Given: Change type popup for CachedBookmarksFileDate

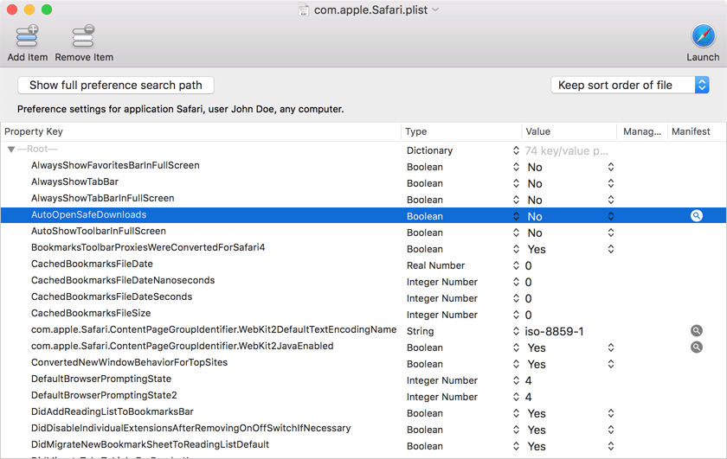Looking at the screenshot, I should pos(516,265).
